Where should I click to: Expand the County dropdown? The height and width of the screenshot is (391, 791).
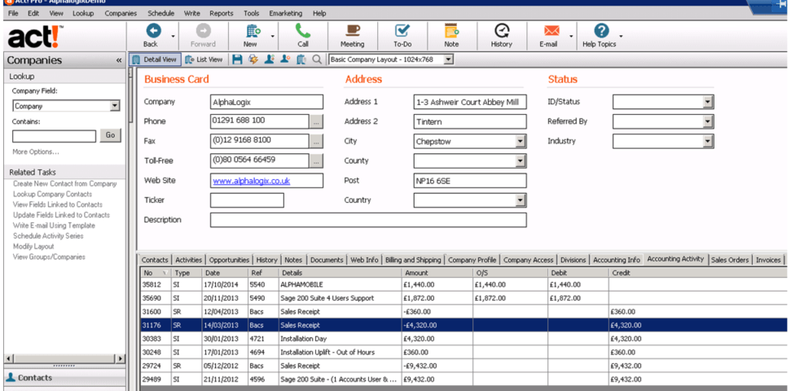(x=521, y=161)
